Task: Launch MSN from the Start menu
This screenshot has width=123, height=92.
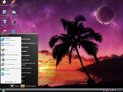Action: click(x=11, y=50)
